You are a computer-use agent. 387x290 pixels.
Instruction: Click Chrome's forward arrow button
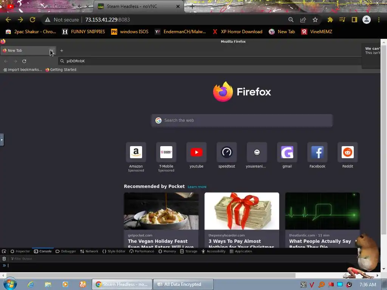click(x=20, y=20)
